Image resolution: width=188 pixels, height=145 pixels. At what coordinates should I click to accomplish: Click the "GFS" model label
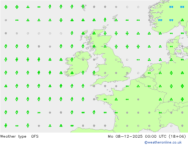click(35, 136)
